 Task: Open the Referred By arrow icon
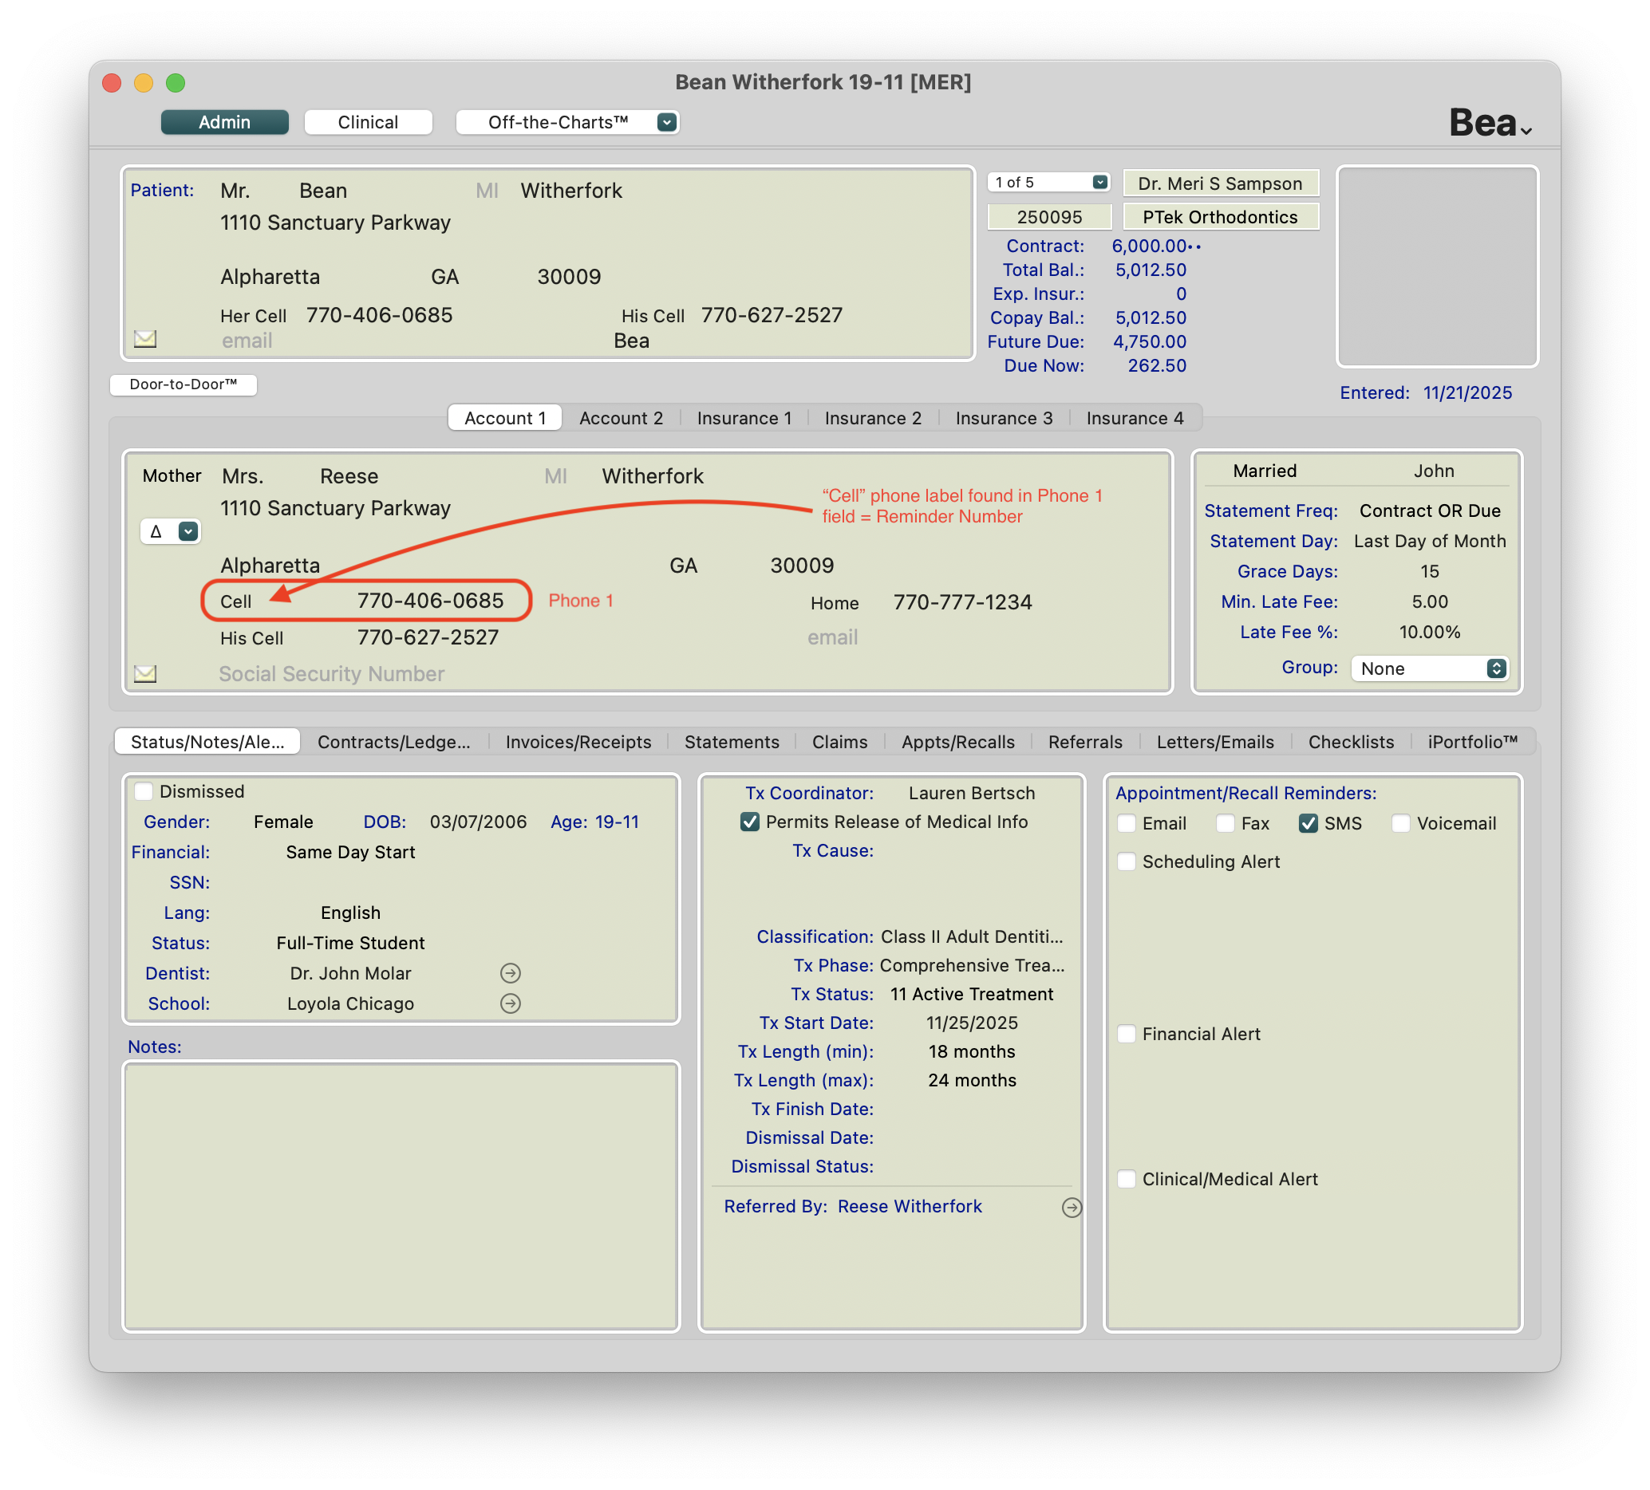coord(1071,1207)
